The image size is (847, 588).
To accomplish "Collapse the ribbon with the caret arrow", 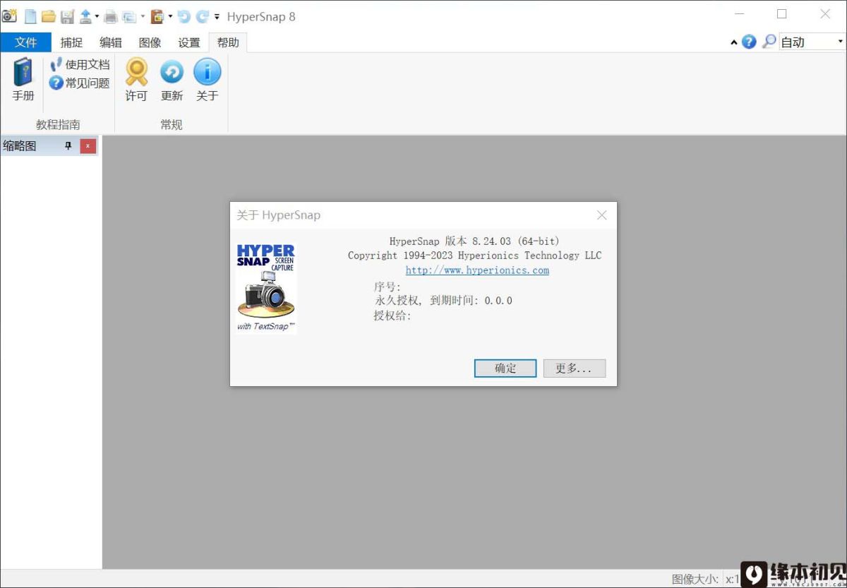I will coord(734,42).
